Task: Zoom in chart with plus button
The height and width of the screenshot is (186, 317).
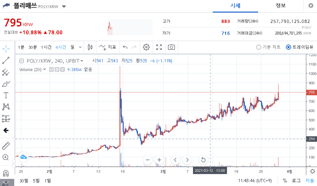Action: coord(159,160)
